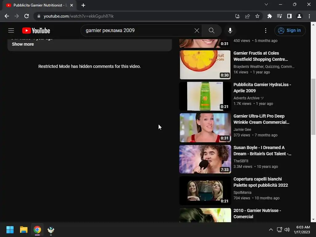Click the scrollbar up arrow
Screen dimensions: 316x237
[x=313, y=25]
